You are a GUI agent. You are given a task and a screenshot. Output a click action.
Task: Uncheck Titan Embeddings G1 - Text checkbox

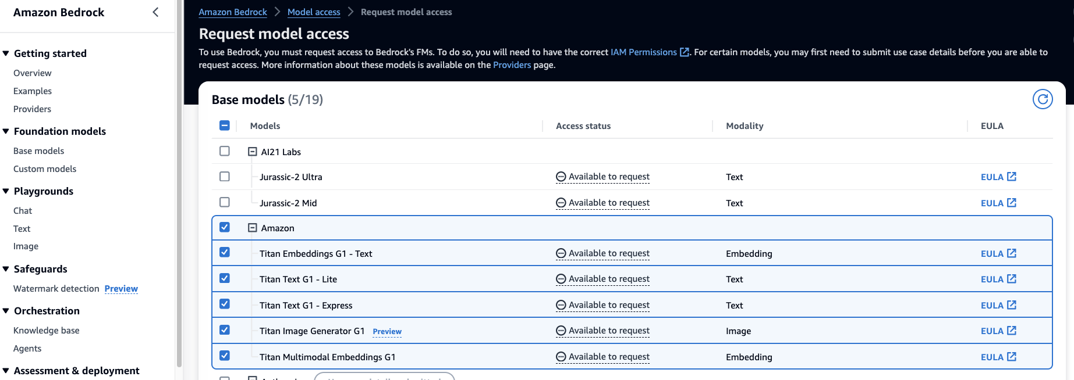click(225, 252)
